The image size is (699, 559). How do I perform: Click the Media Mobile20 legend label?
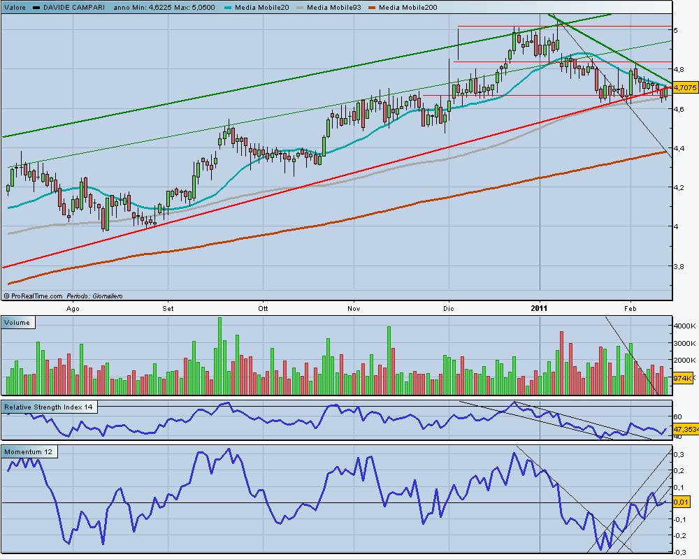261,7
